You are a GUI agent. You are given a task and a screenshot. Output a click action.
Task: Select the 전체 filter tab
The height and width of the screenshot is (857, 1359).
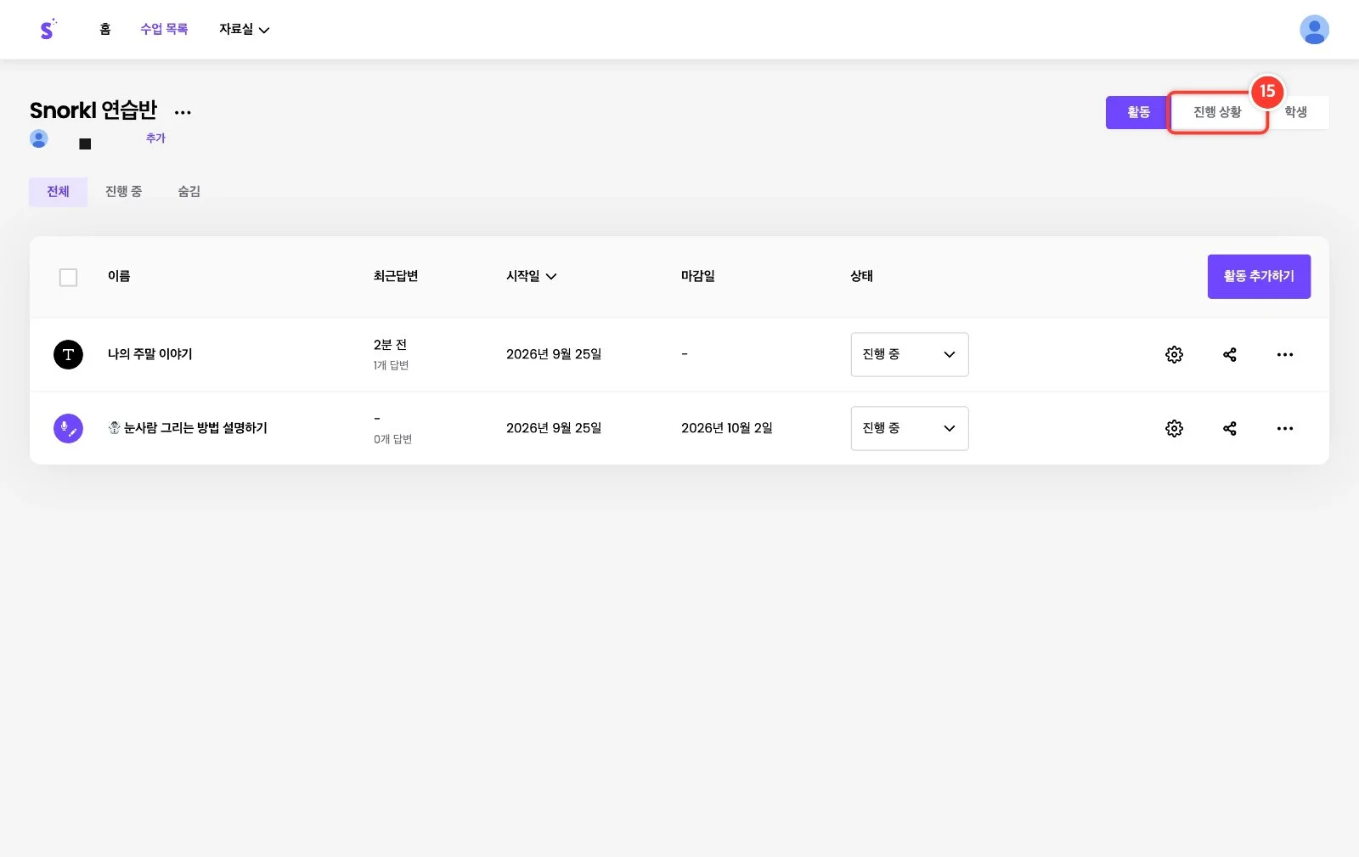(58, 192)
